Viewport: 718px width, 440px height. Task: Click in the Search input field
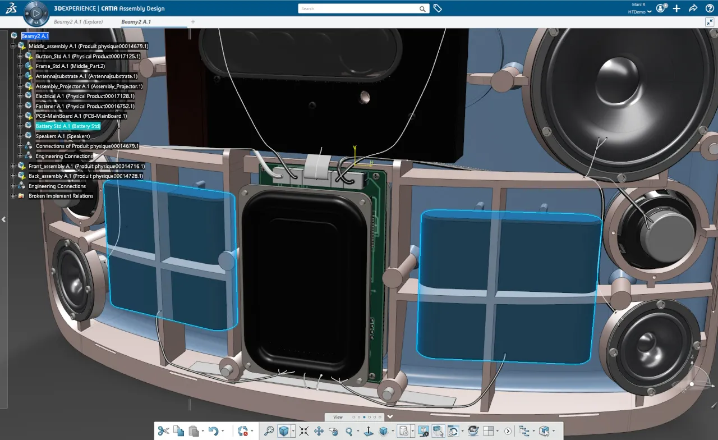point(359,8)
